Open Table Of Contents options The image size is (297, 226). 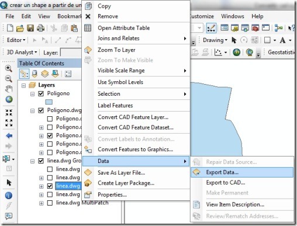point(68,74)
